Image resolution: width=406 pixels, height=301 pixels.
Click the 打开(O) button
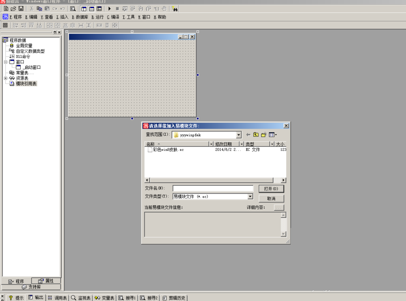pos(271,189)
